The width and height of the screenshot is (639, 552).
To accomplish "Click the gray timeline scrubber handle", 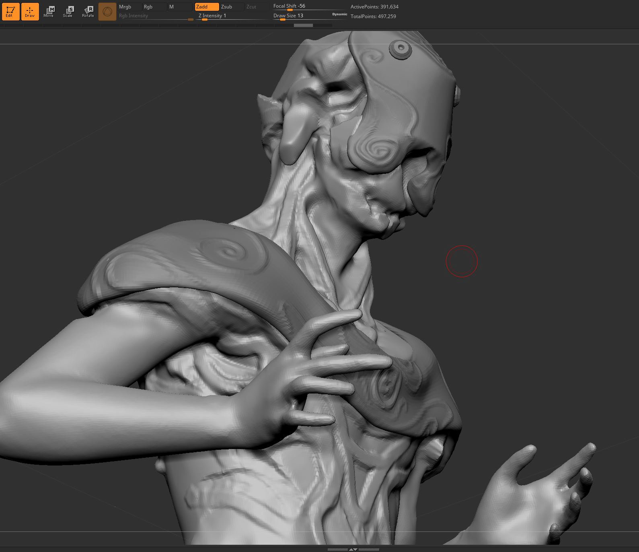I will tap(303, 25).
